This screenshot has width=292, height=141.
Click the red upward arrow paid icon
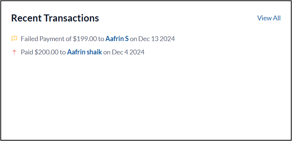click(14, 53)
